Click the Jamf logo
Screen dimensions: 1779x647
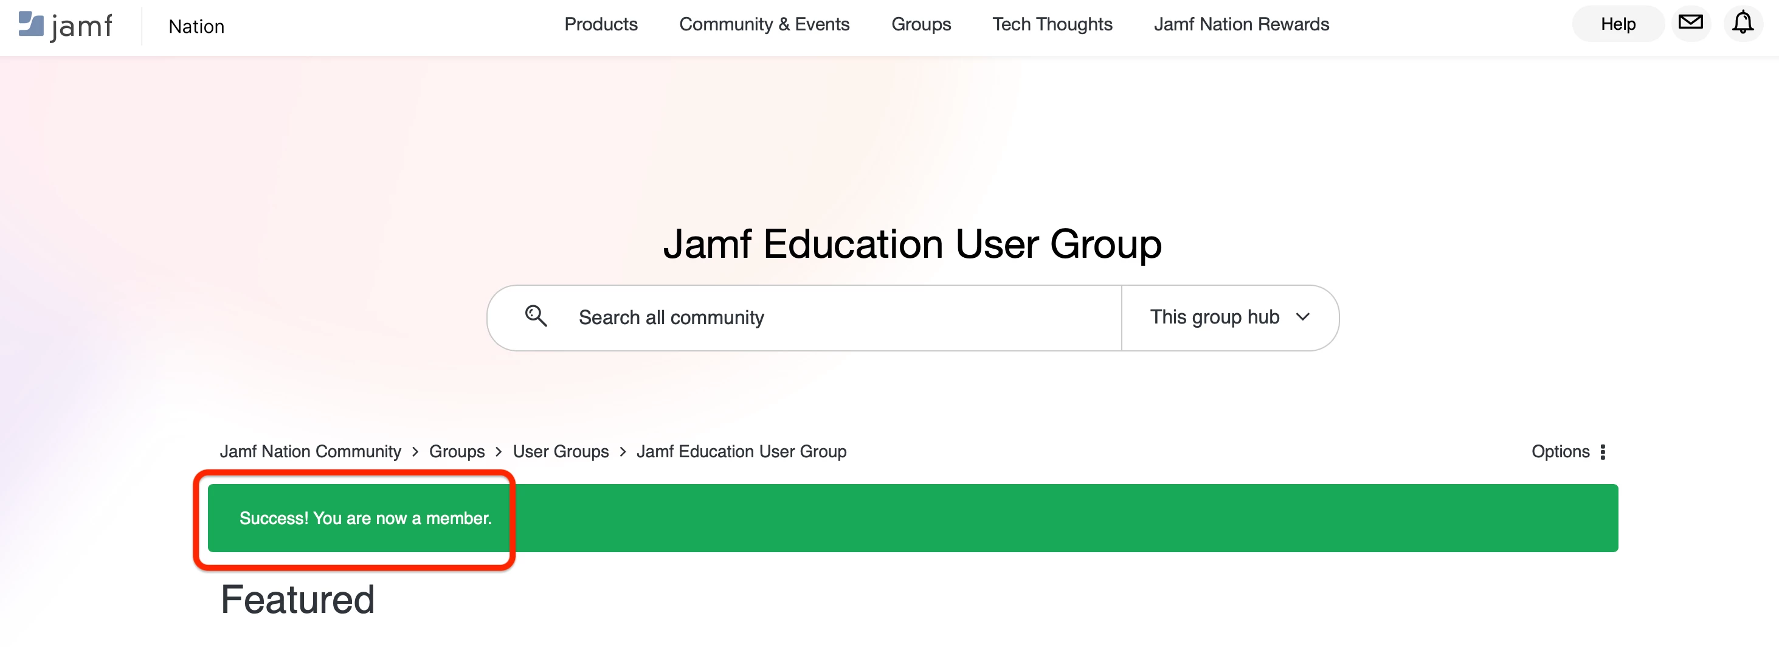[65, 26]
